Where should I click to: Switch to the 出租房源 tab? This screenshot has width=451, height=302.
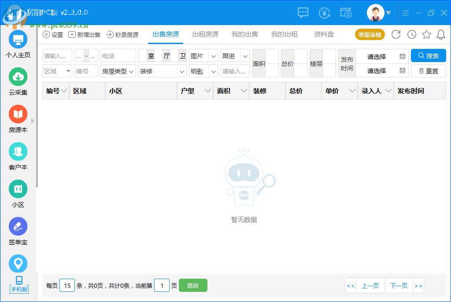coord(205,34)
